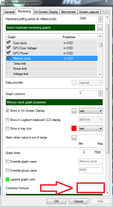
Task: Click the hardware polling period input field
Action: tap(88, 19)
